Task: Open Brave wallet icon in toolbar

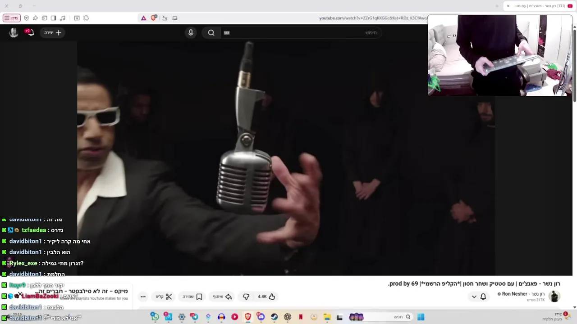Action: pos(45,18)
